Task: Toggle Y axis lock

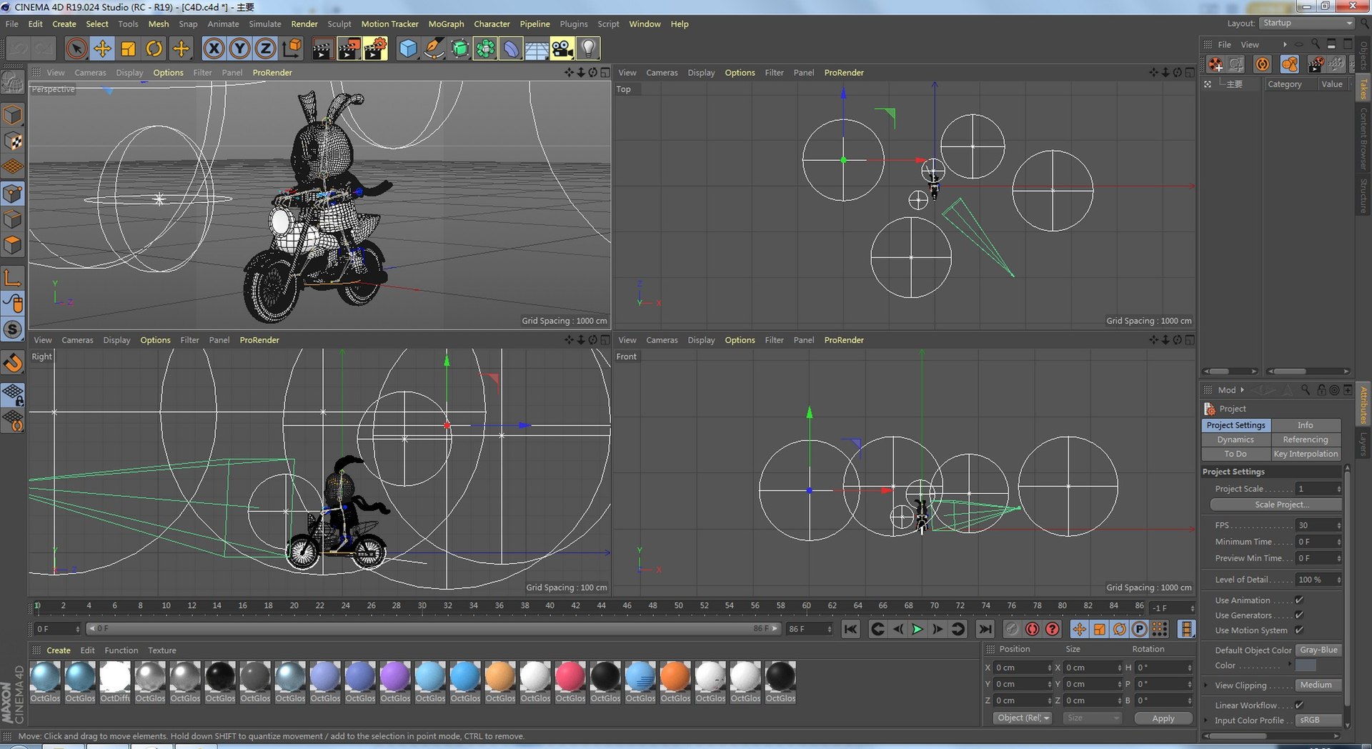Action: point(239,49)
